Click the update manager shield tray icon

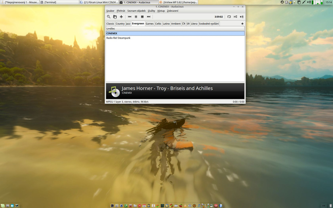[295, 2]
